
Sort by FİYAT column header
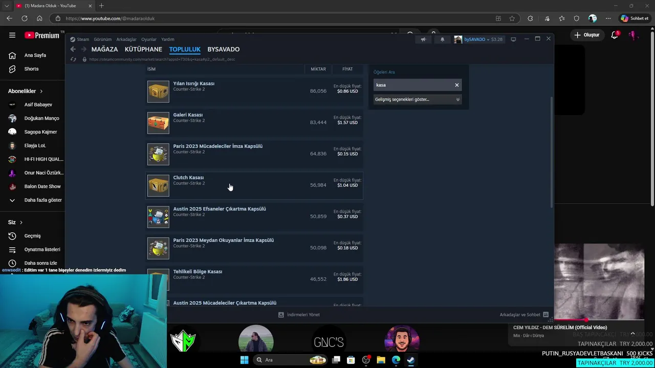tap(347, 69)
